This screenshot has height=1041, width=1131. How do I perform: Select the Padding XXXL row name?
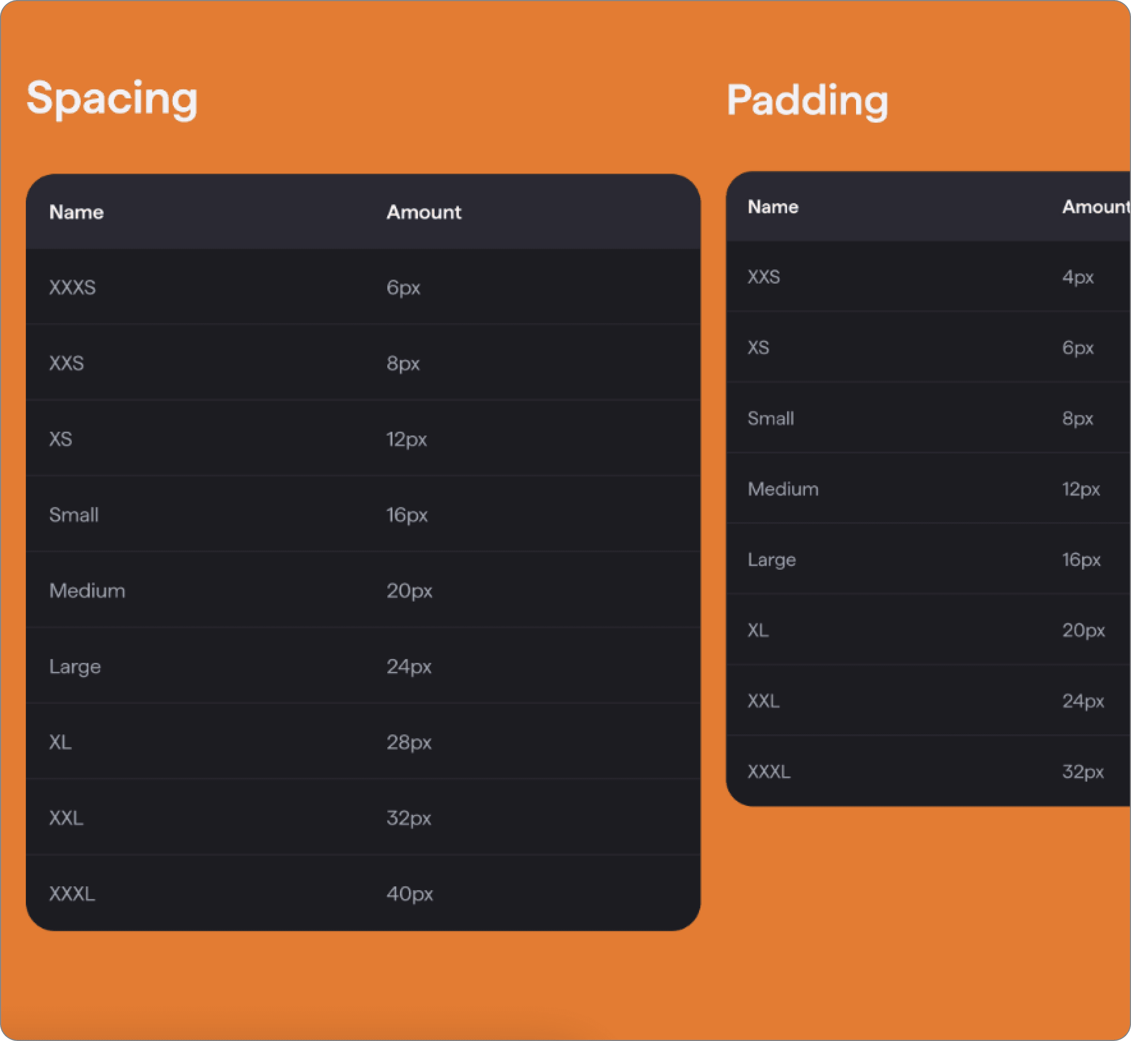coord(769,771)
